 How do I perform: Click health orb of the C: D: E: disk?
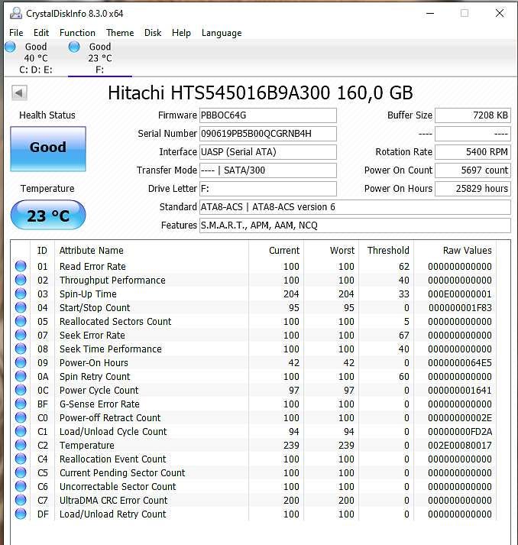click(x=11, y=47)
